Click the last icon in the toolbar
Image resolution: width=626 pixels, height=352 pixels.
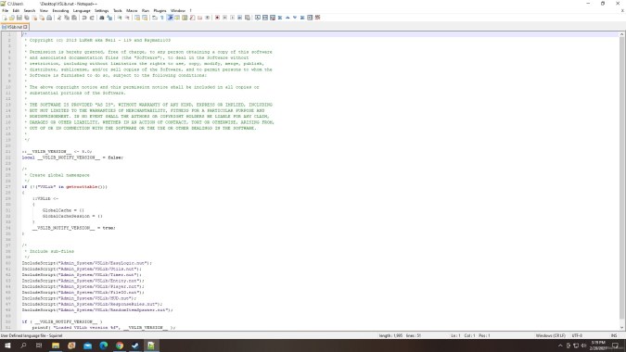point(317,18)
